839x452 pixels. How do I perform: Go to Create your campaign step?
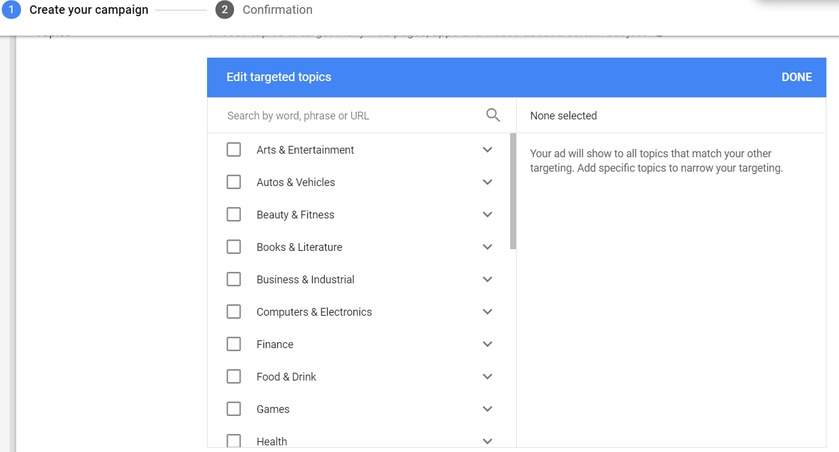[89, 10]
